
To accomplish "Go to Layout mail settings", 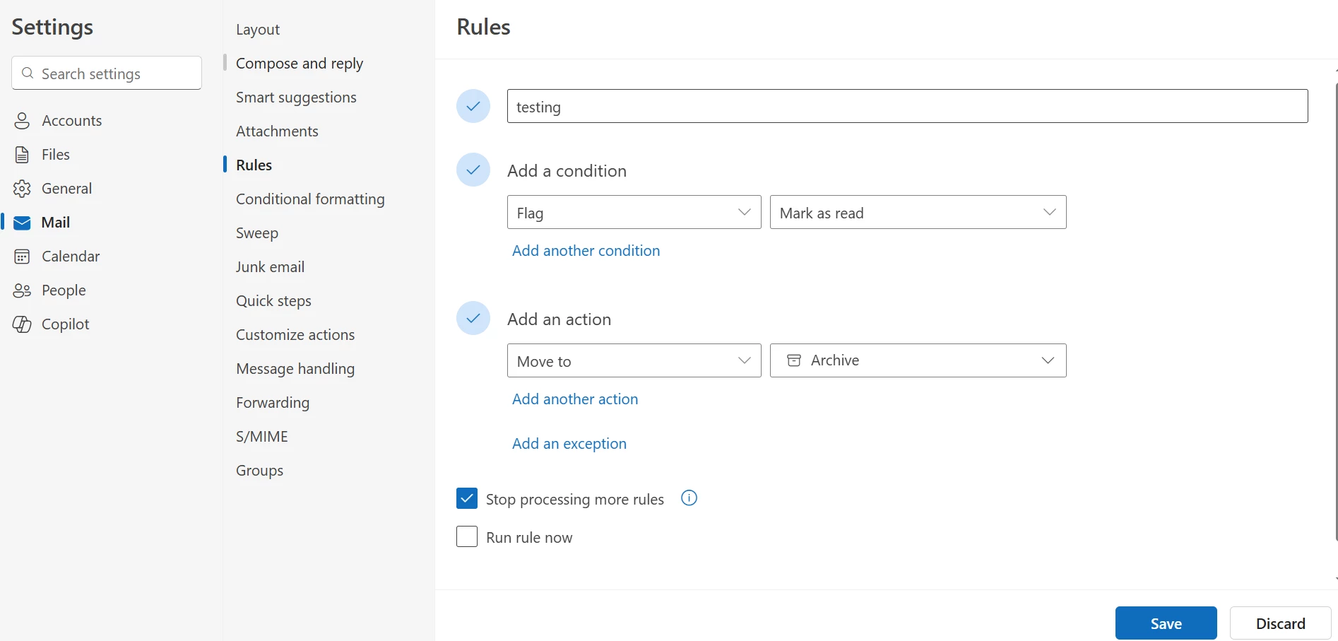I will 258,30.
